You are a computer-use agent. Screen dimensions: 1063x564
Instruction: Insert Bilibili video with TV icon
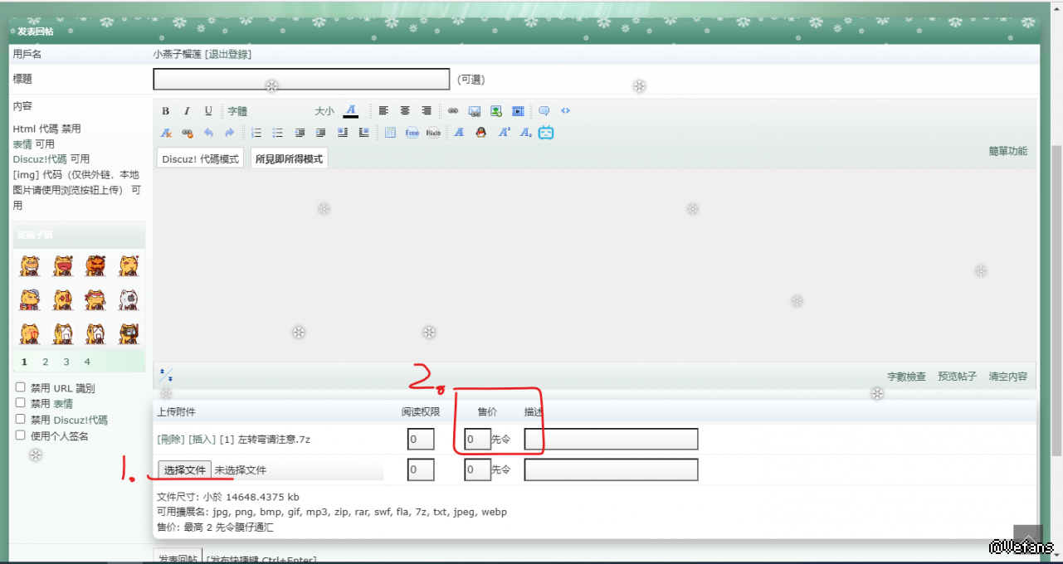click(x=546, y=133)
